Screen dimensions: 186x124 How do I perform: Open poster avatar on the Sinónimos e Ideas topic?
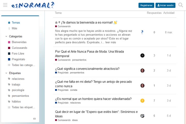(x=142, y=116)
